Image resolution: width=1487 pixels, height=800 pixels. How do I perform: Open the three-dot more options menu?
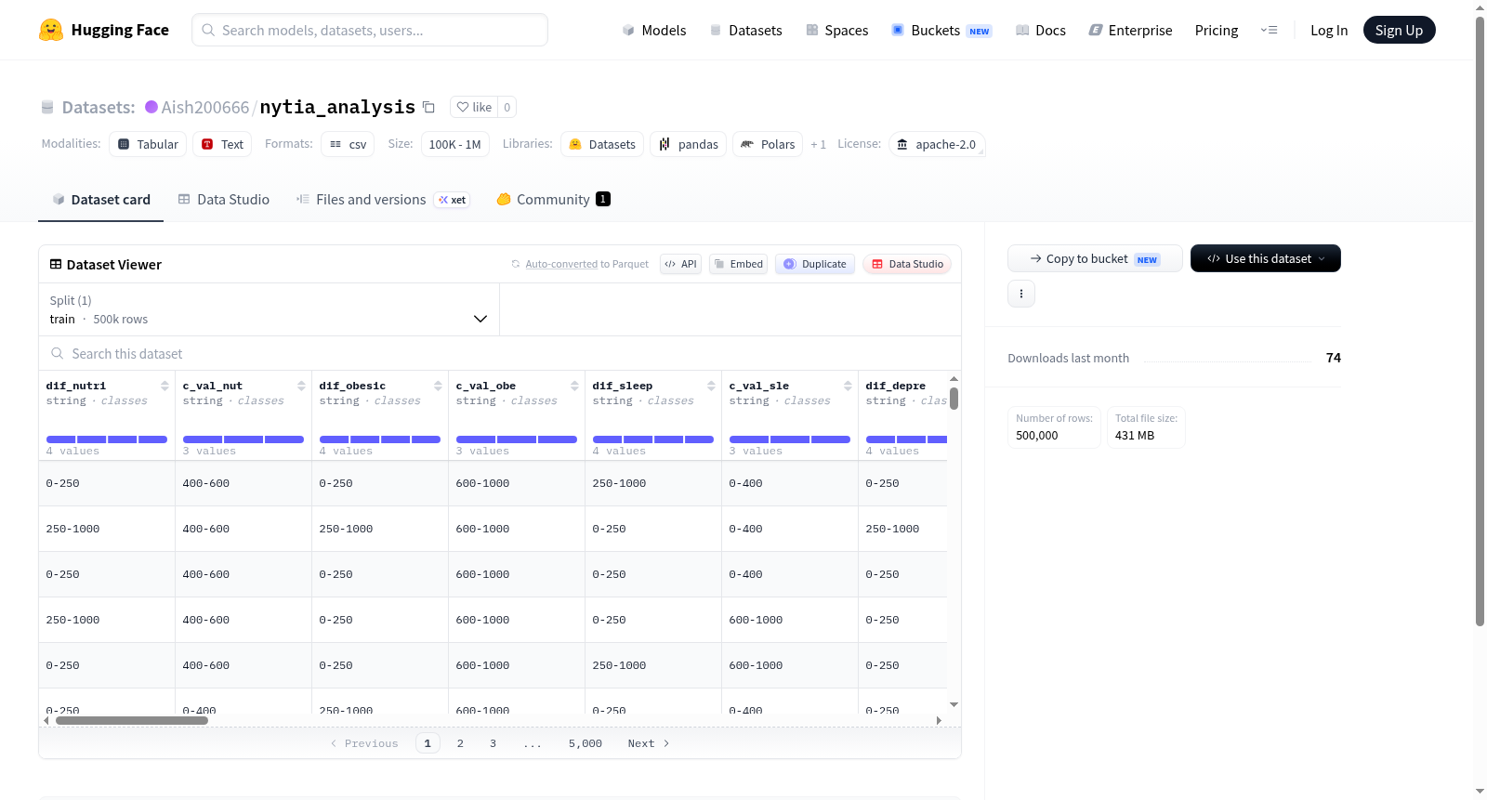pos(1021,294)
